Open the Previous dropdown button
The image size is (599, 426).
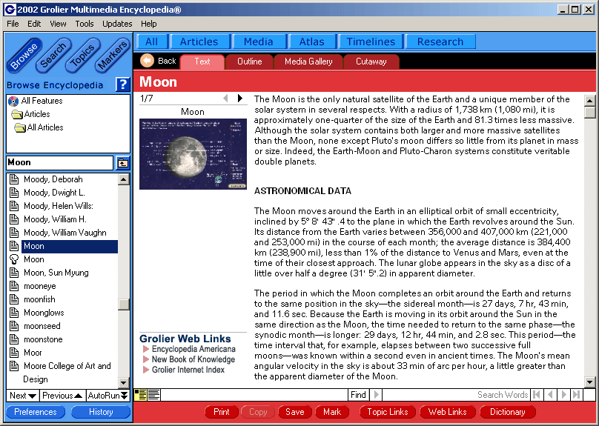62,396
